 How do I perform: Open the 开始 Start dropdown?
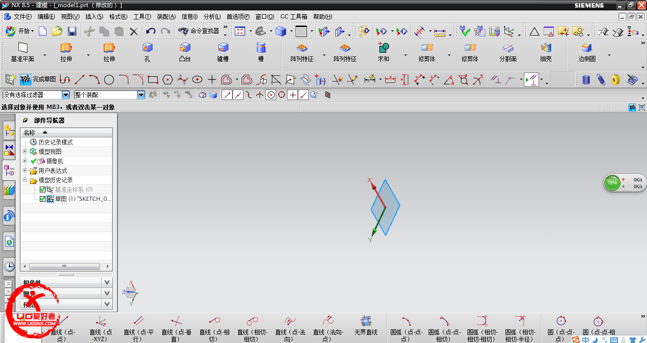tap(19, 31)
